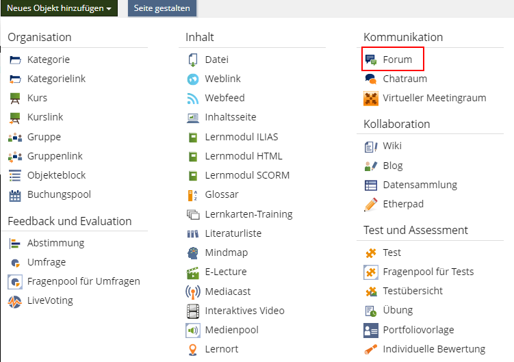
Task: Pick Portfoliovorlage from Test und Assessment
Action: 418,330
